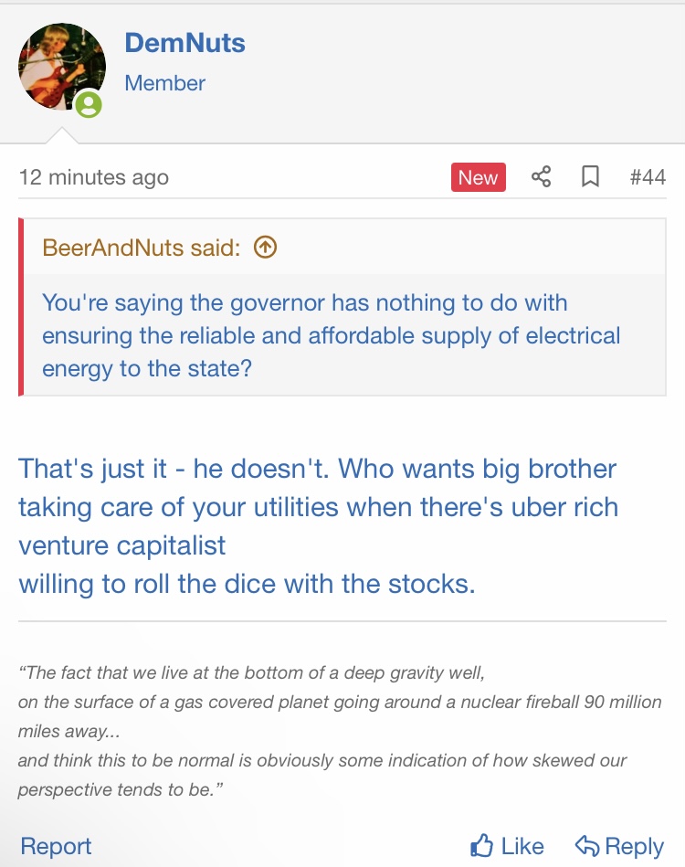Bookmark post #44 with the bookmark icon

pos(591,177)
